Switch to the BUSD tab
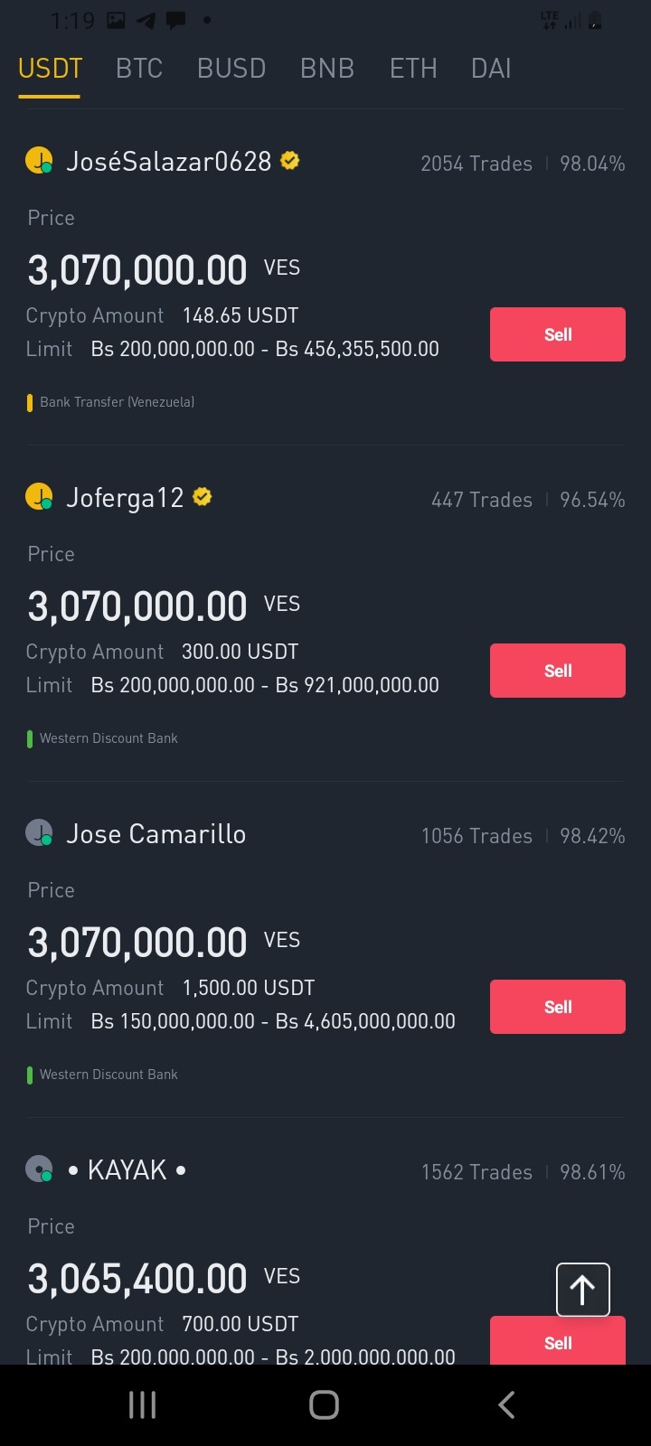The width and height of the screenshot is (651, 1446). click(x=231, y=69)
